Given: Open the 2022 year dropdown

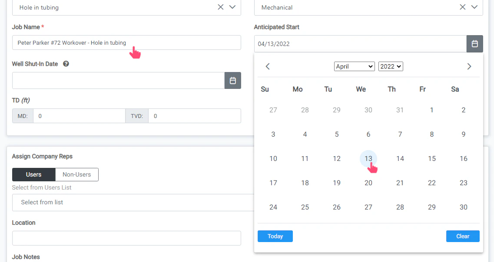Looking at the screenshot, I should (x=390, y=66).
